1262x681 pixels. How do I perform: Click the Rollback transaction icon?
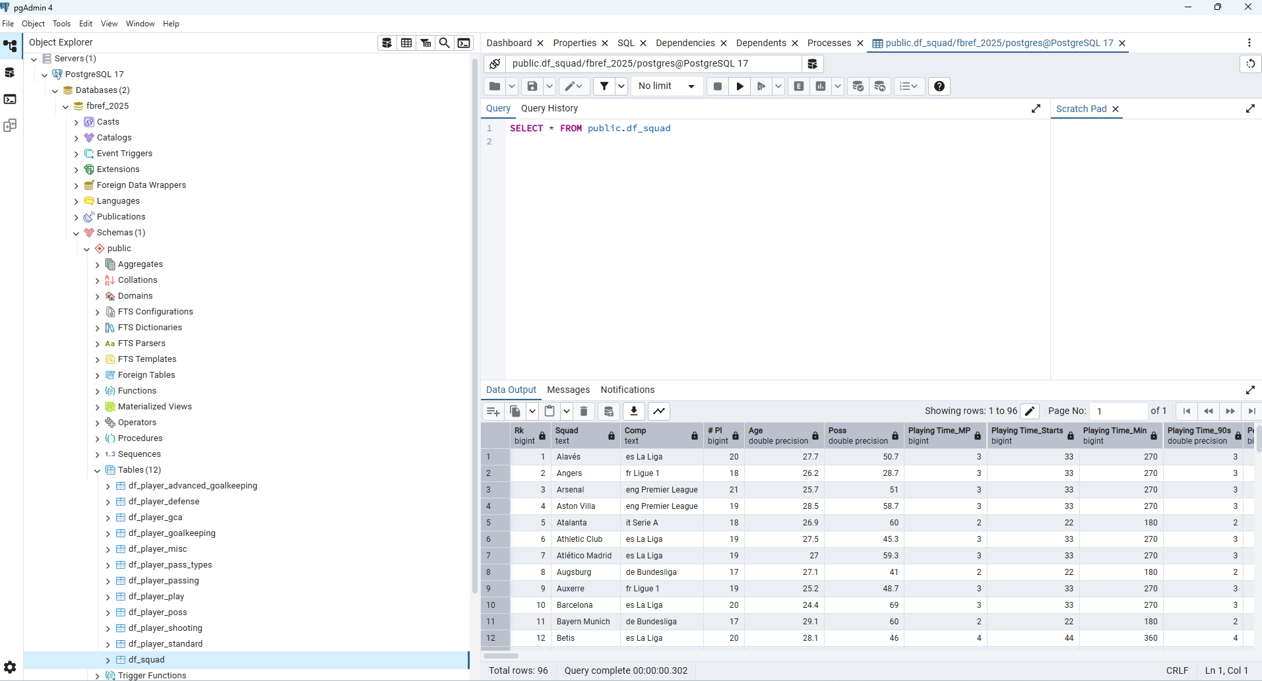coord(880,86)
